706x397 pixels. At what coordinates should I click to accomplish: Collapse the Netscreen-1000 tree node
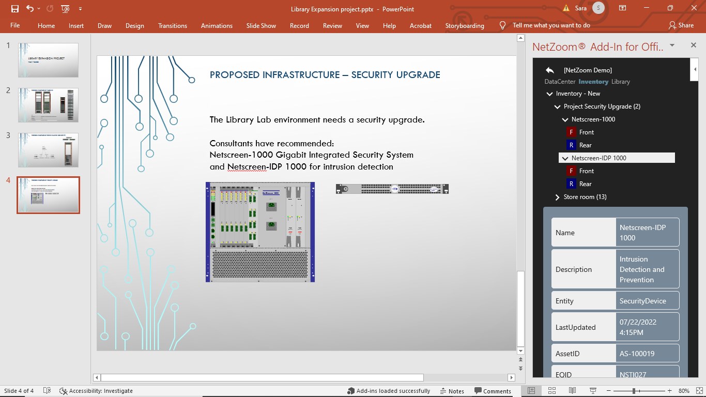click(565, 119)
